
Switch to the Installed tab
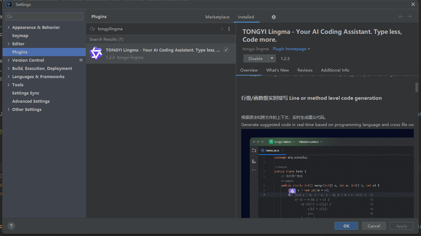click(x=246, y=17)
